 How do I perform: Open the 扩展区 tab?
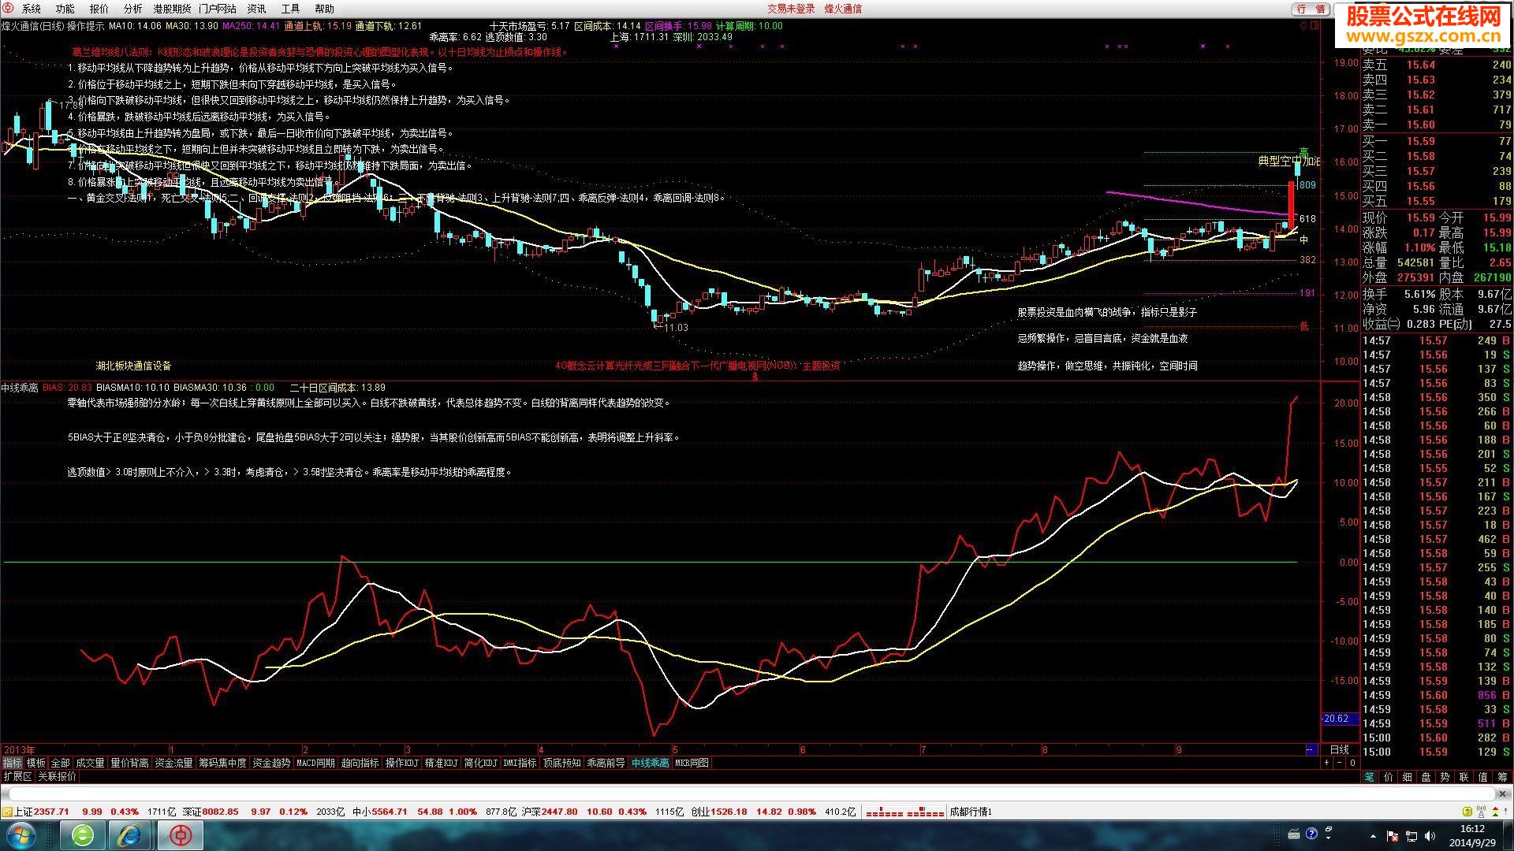(17, 776)
